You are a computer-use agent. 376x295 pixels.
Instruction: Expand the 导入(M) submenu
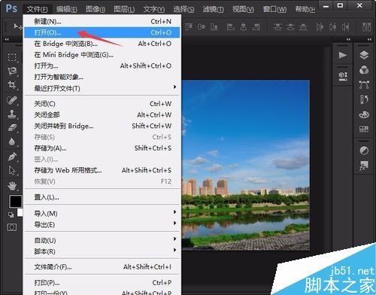coord(102,214)
